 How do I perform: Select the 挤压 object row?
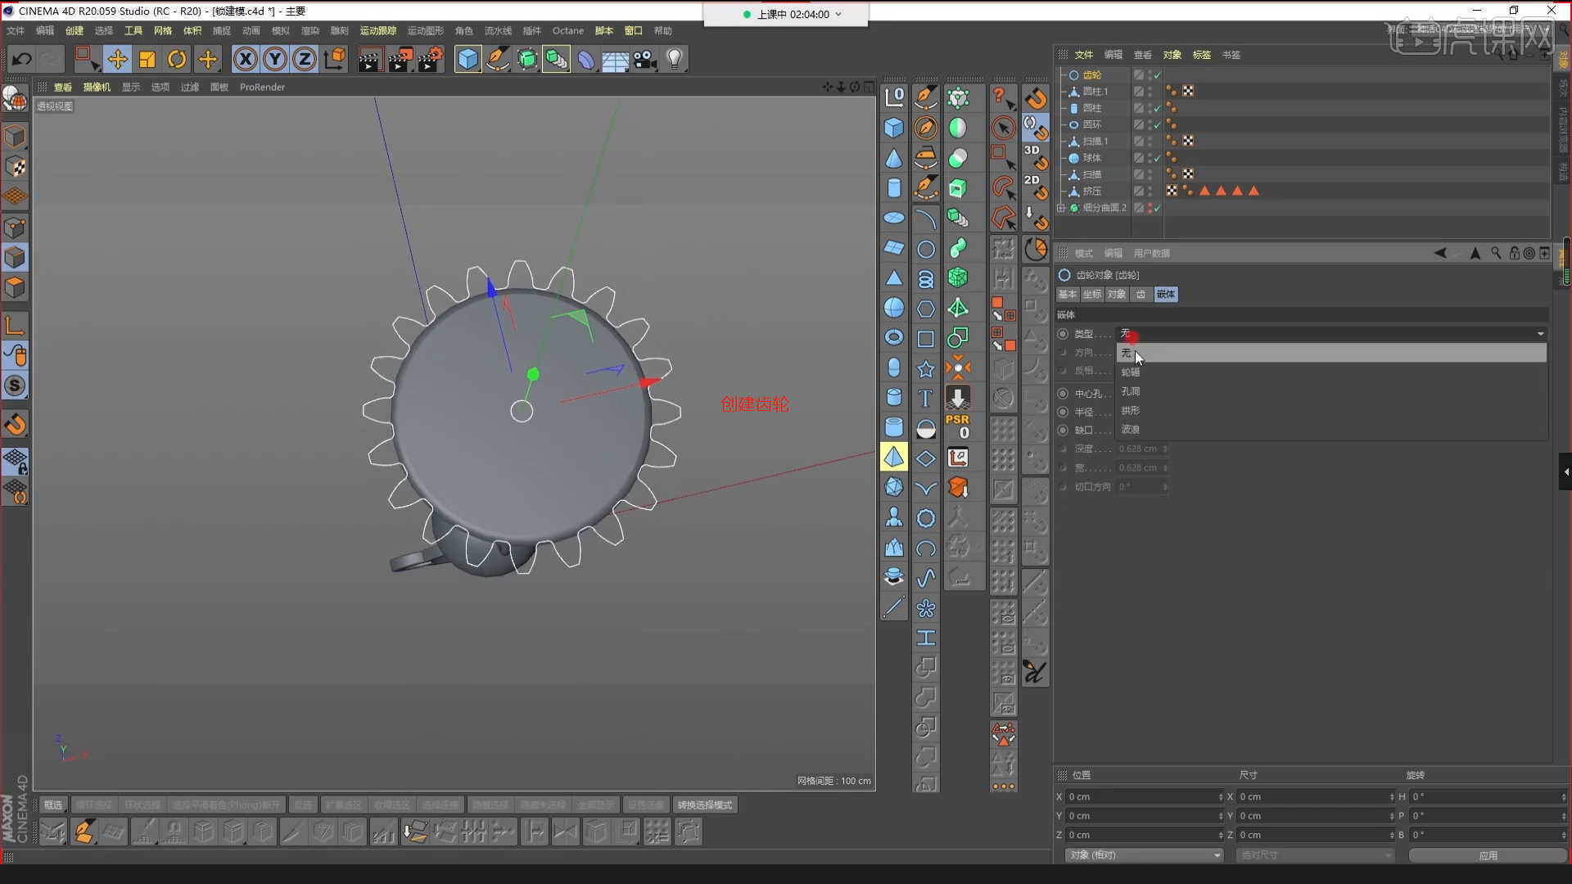[x=1092, y=191]
